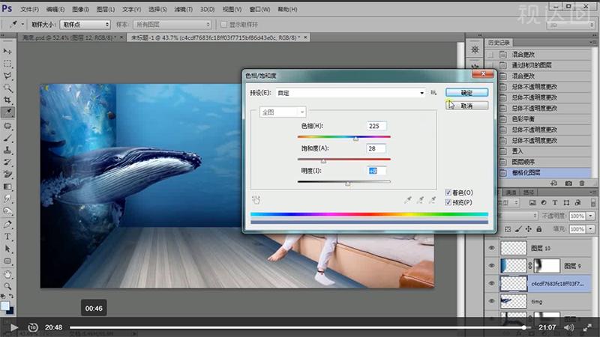Select the Lasso tool

(7, 76)
